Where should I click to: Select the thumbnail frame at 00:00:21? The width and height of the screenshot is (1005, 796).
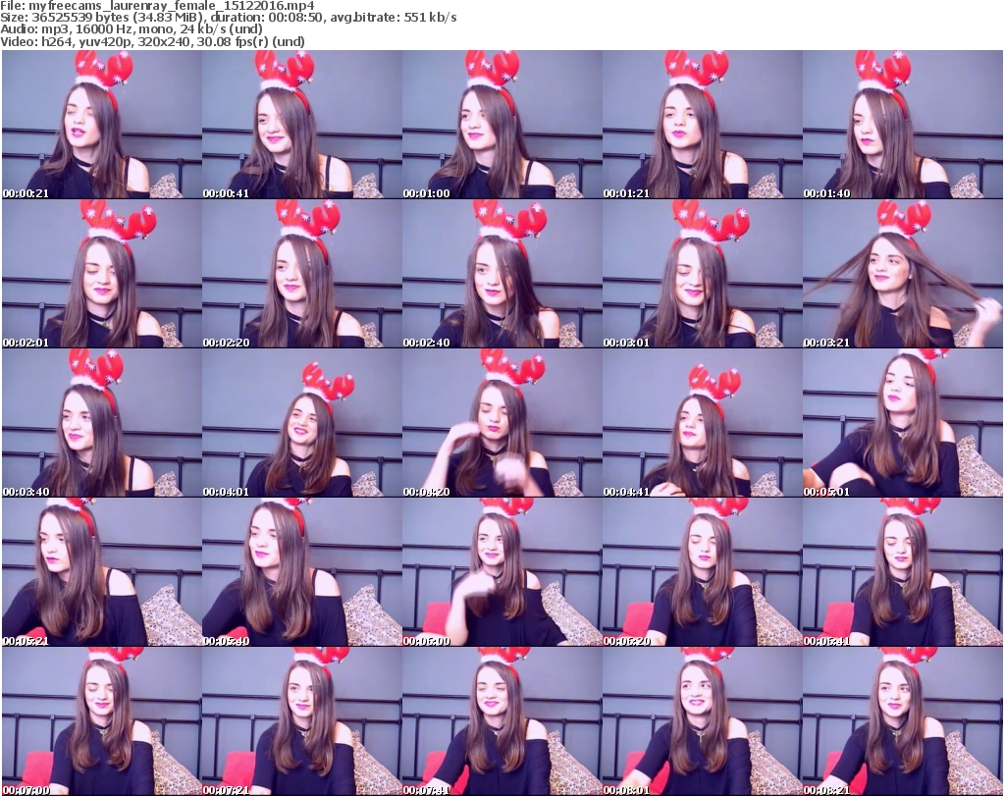click(102, 125)
